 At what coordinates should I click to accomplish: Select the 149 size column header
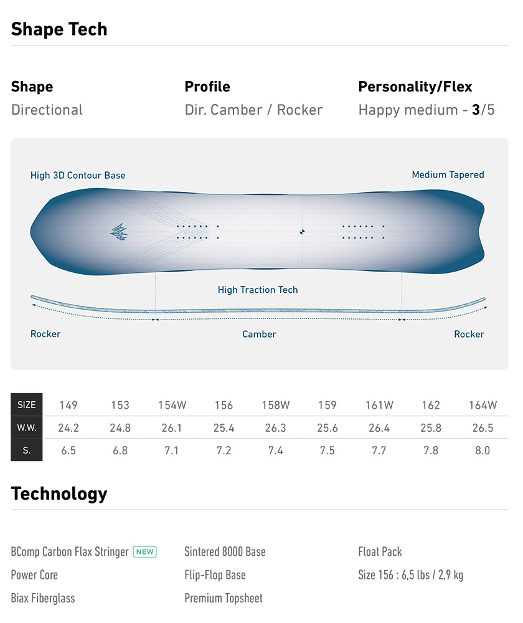coord(68,405)
